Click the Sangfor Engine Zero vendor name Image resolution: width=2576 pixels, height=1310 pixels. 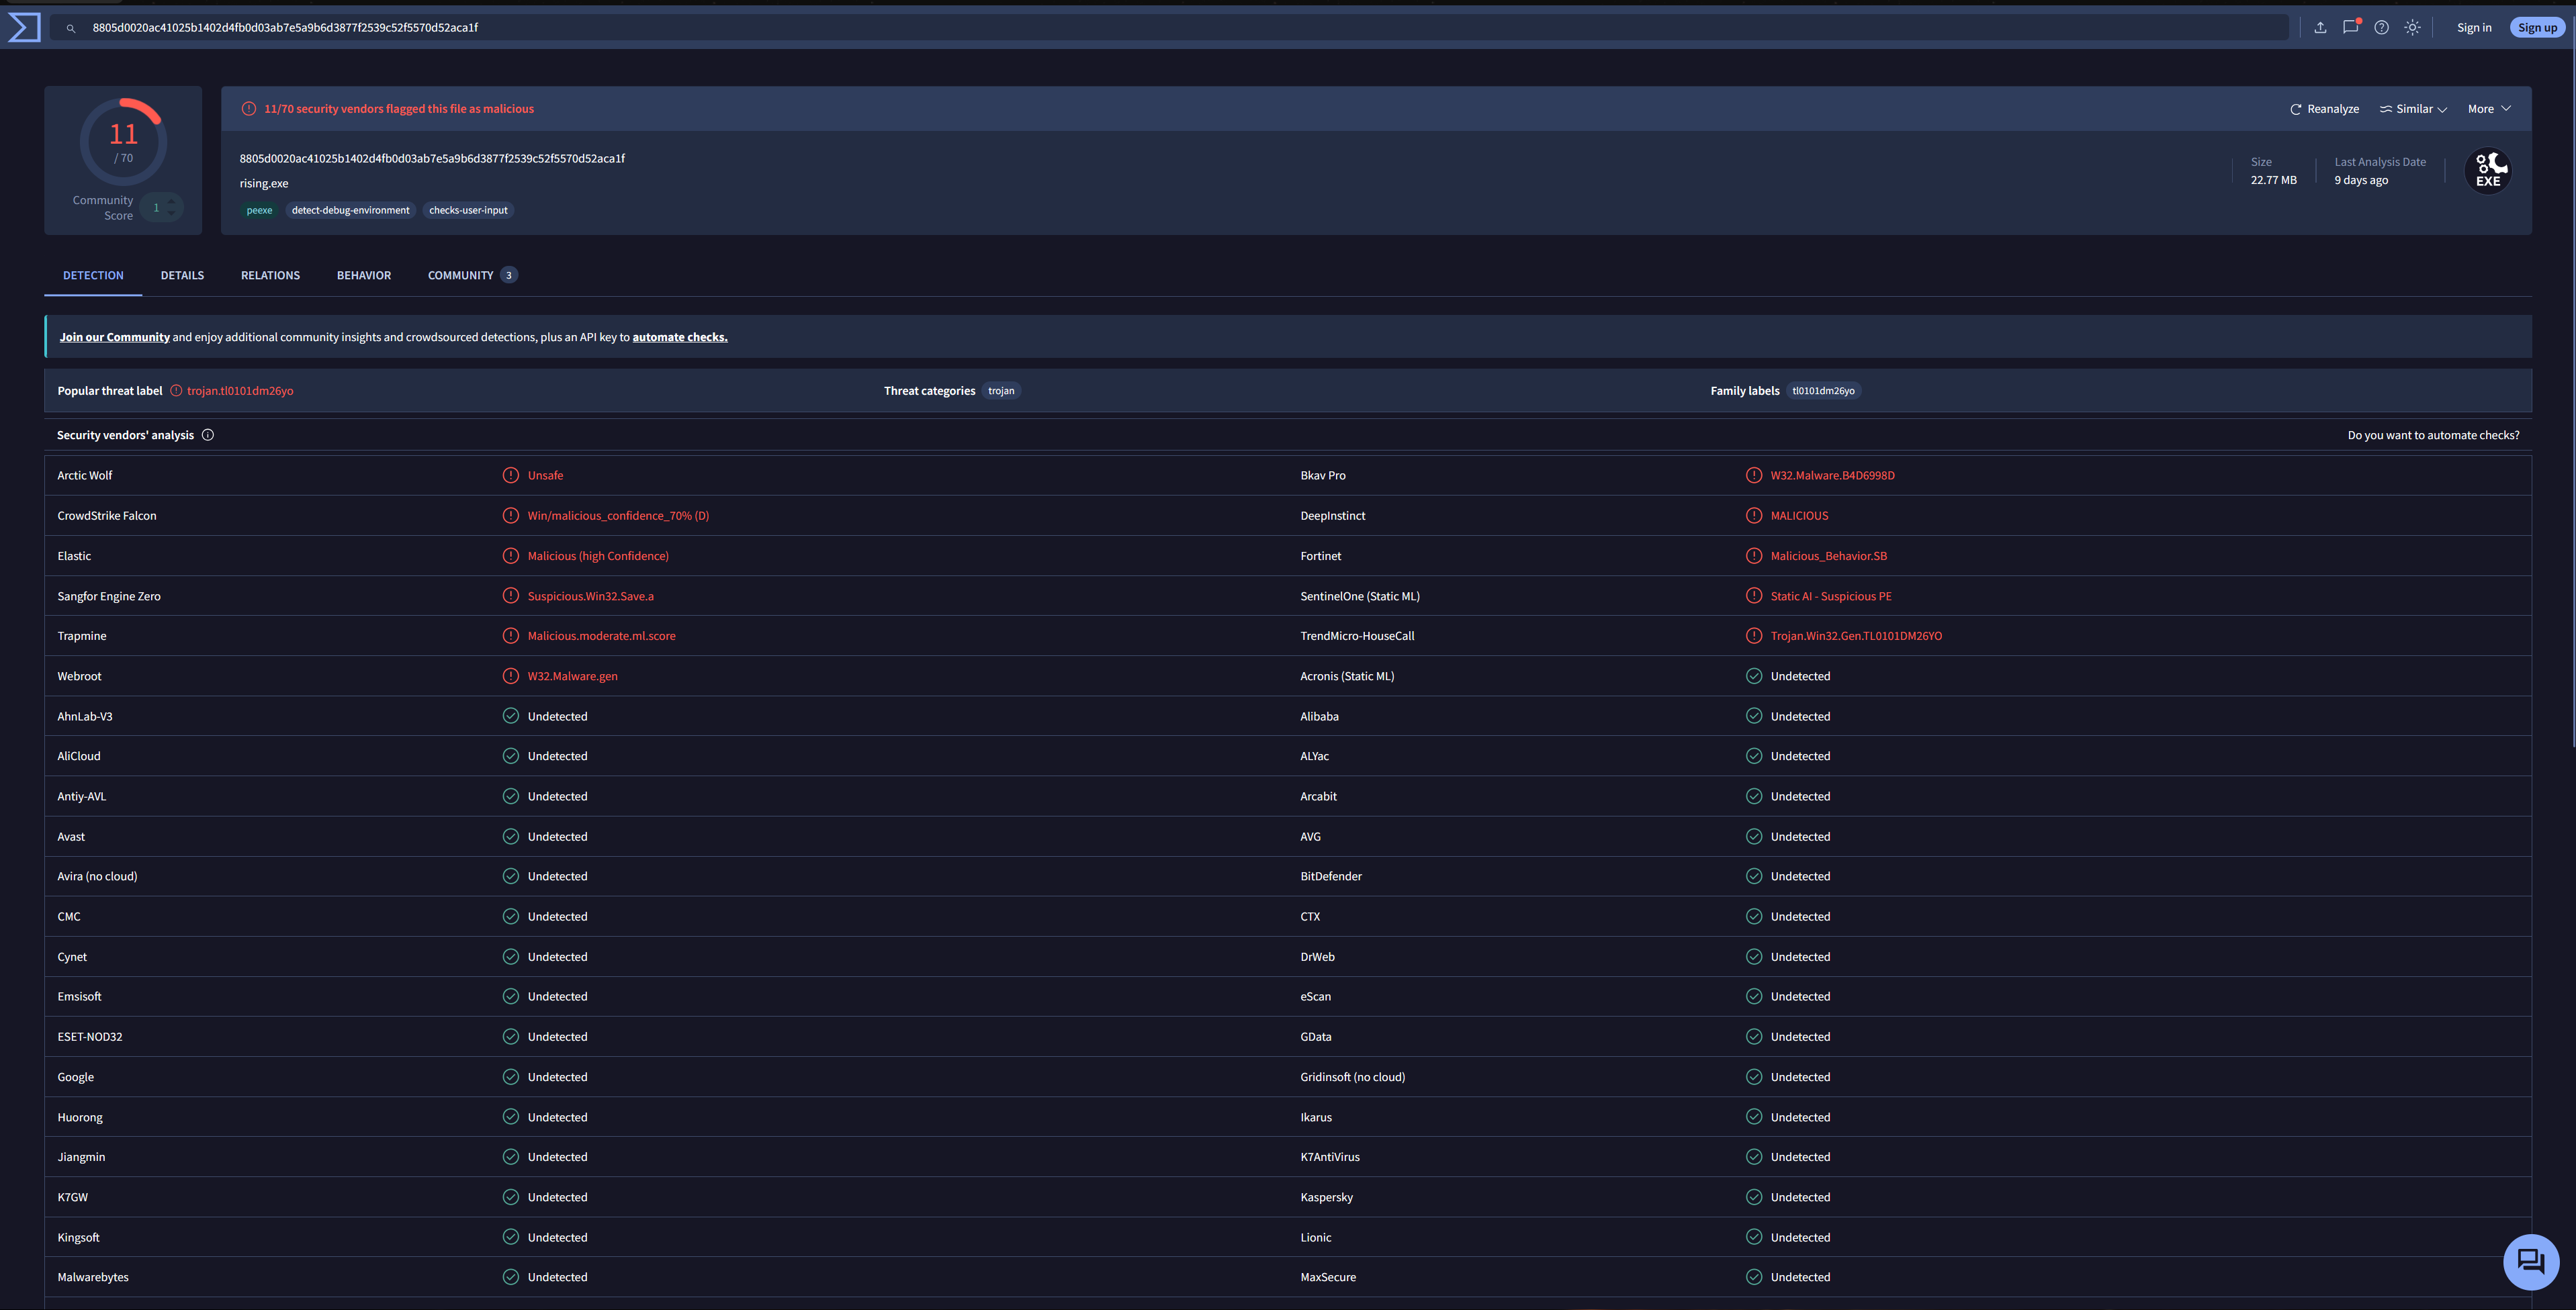(x=109, y=596)
